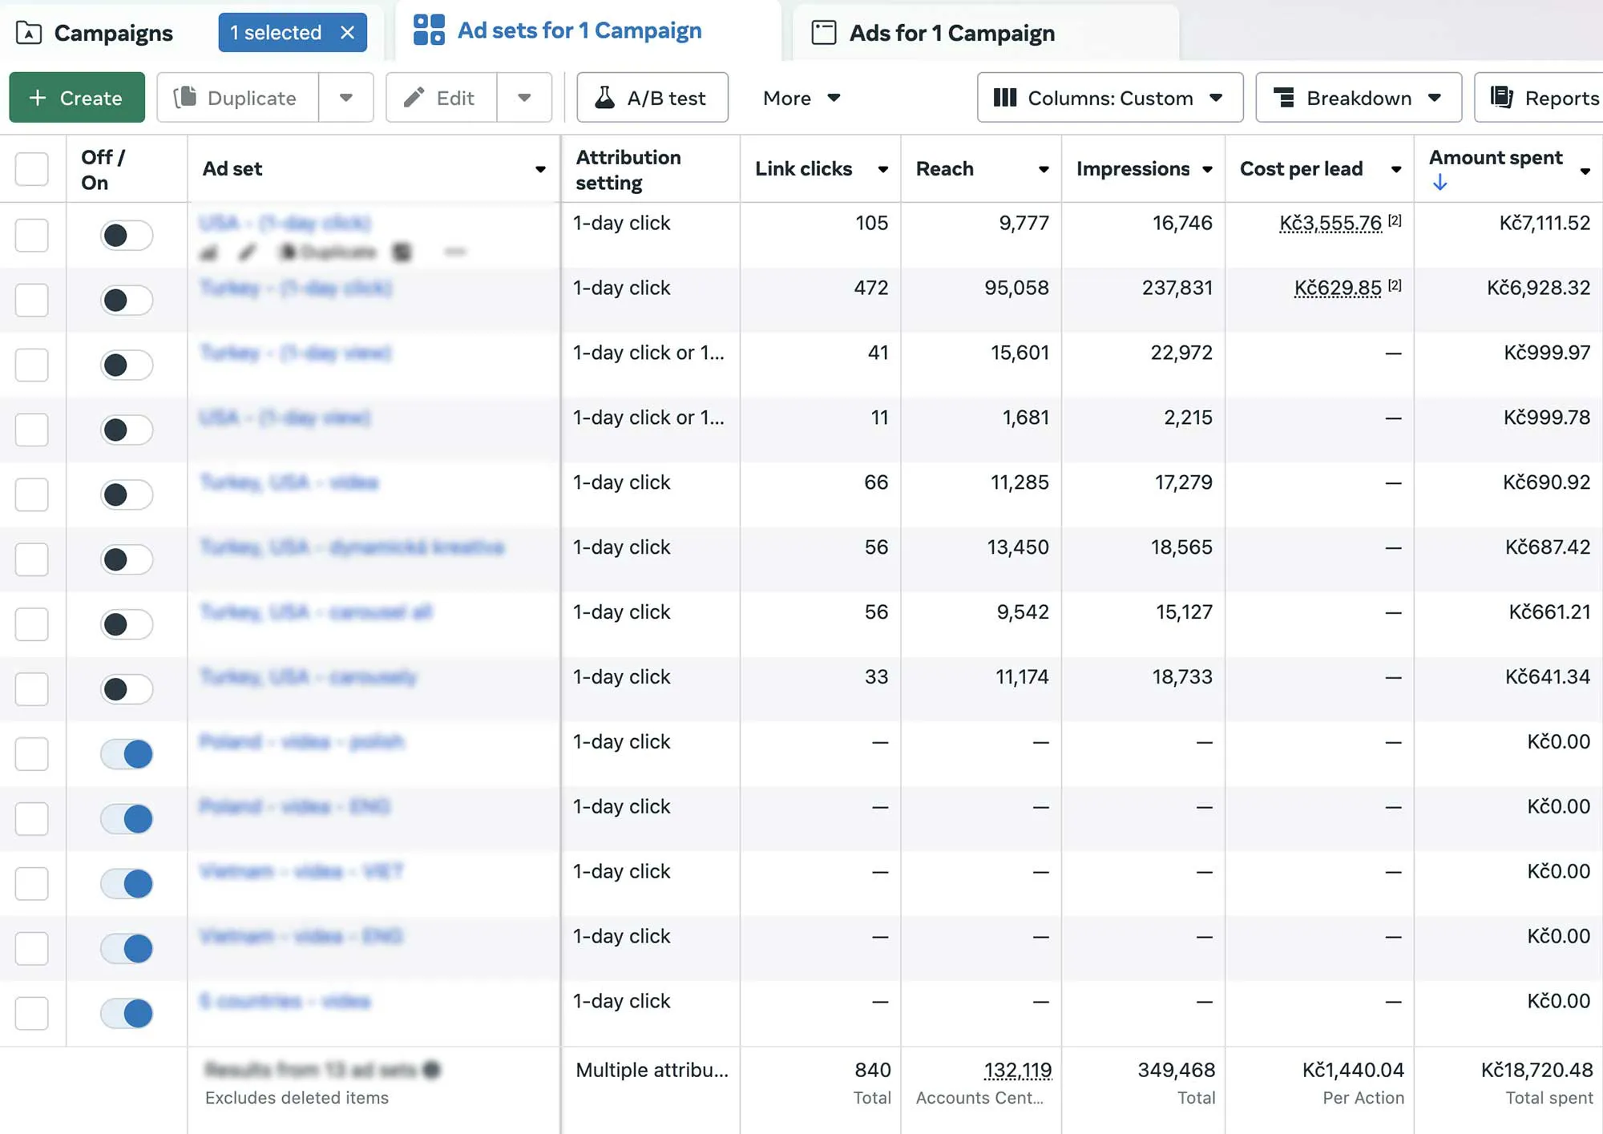Click the Ads for 1 Campaign window icon
The width and height of the screenshot is (1603, 1134).
823,33
